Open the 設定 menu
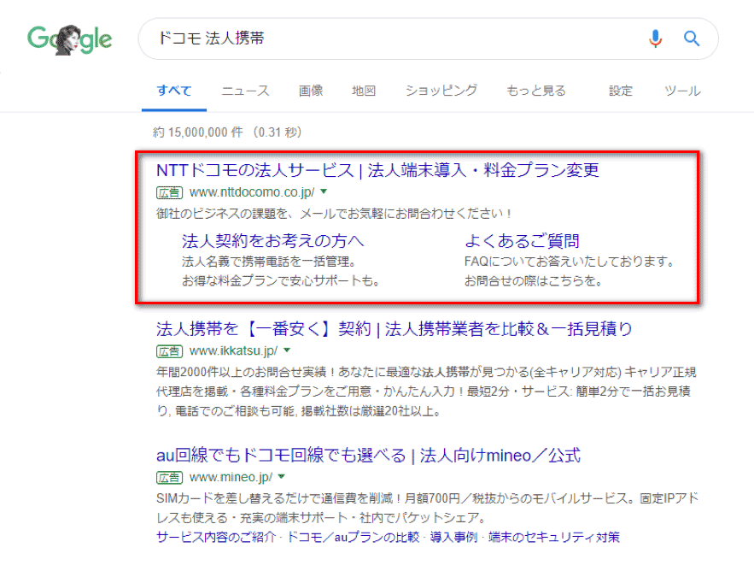754x571 pixels. pos(621,91)
